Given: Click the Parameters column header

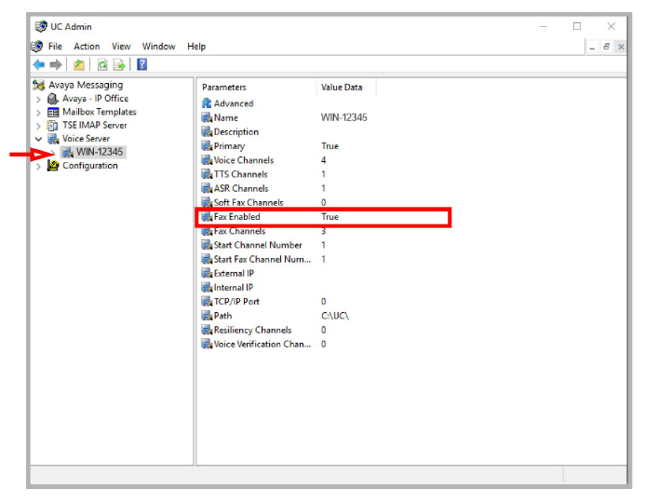Looking at the screenshot, I should [224, 87].
